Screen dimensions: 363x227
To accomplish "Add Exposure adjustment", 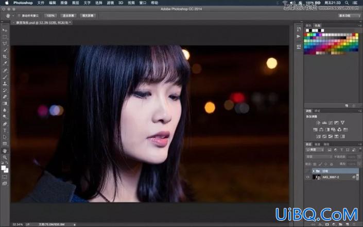I will (x=336, y=123).
